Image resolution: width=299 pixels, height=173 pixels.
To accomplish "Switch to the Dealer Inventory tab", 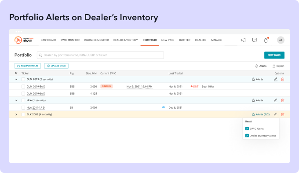I will click(x=125, y=40).
